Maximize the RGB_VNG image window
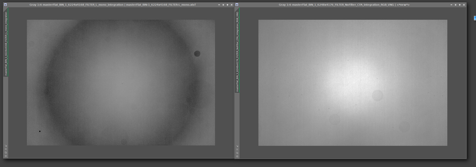Image resolution: width=476 pixels, height=167 pixels. [460, 5]
